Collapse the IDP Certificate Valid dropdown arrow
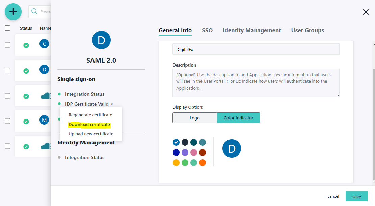This screenshot has width=375, height=206. (x=112, y=104)
